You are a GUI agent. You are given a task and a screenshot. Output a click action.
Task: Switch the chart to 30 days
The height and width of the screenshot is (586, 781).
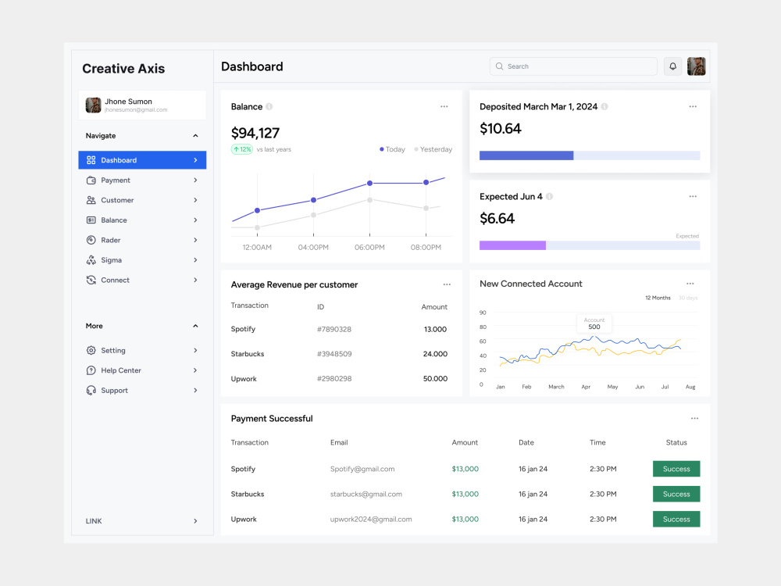point(688,298)
